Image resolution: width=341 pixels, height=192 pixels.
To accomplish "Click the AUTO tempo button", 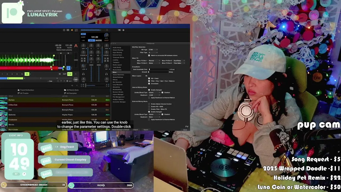I will point(91,41).
